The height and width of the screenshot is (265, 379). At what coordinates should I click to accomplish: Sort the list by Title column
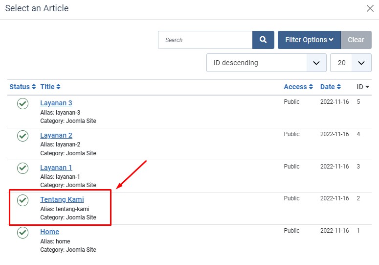[50, 87]
